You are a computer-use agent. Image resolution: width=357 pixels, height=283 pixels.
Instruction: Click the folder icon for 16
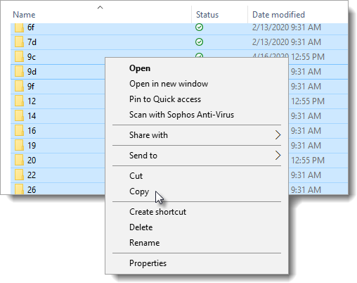pos(19,131)
